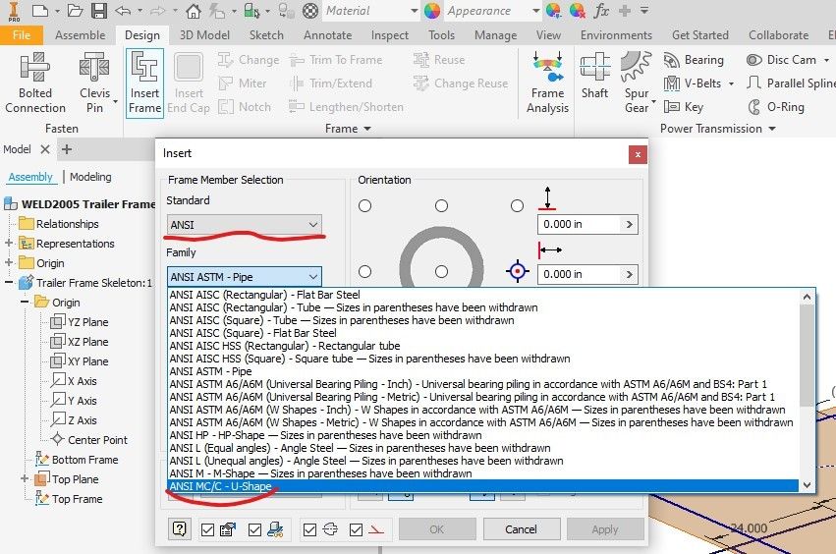Open the Standard ANSI dropdown
The width and height of the screenshot is (836, 554).
[x=245, y=225]
